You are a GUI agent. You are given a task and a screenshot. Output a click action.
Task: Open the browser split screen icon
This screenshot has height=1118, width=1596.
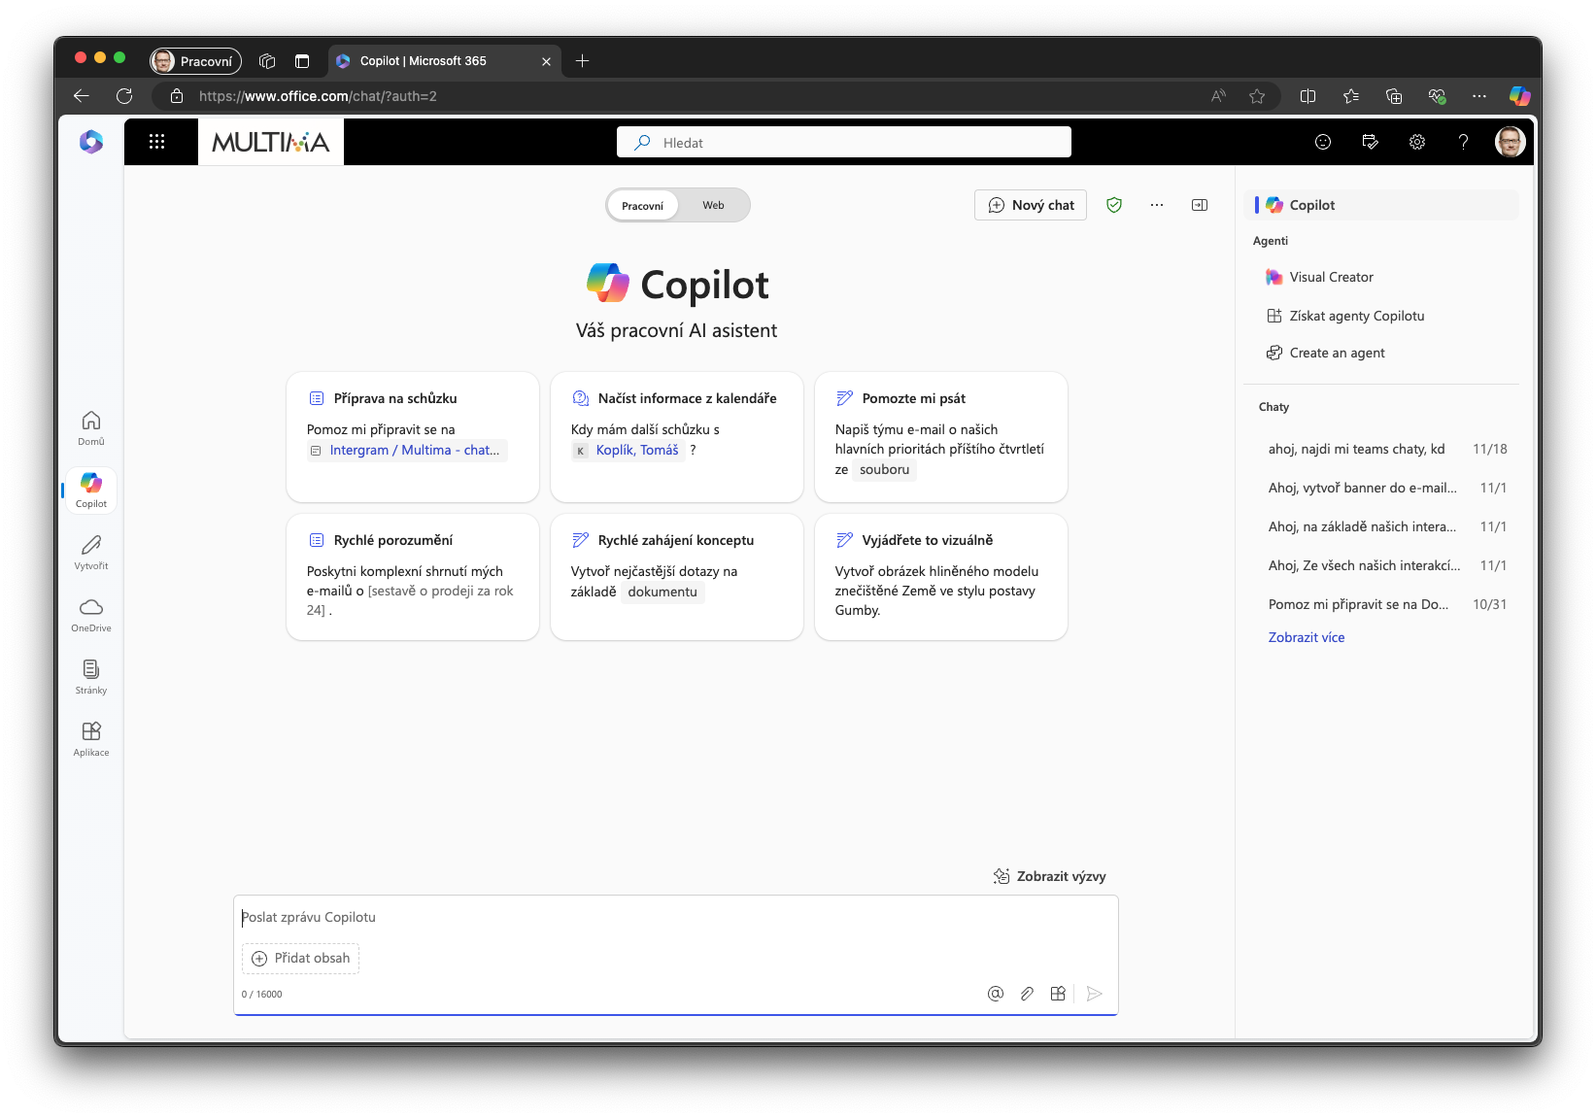(x=1308, y=96)
